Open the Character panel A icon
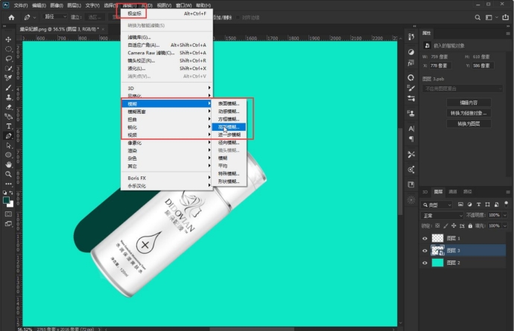514x331 pixels. (x=411, y=129)
